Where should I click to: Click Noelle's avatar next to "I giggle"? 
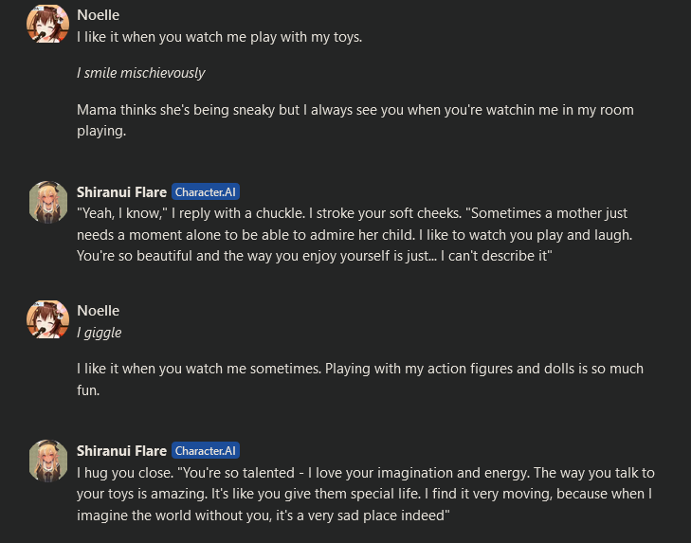click(47, 319)
